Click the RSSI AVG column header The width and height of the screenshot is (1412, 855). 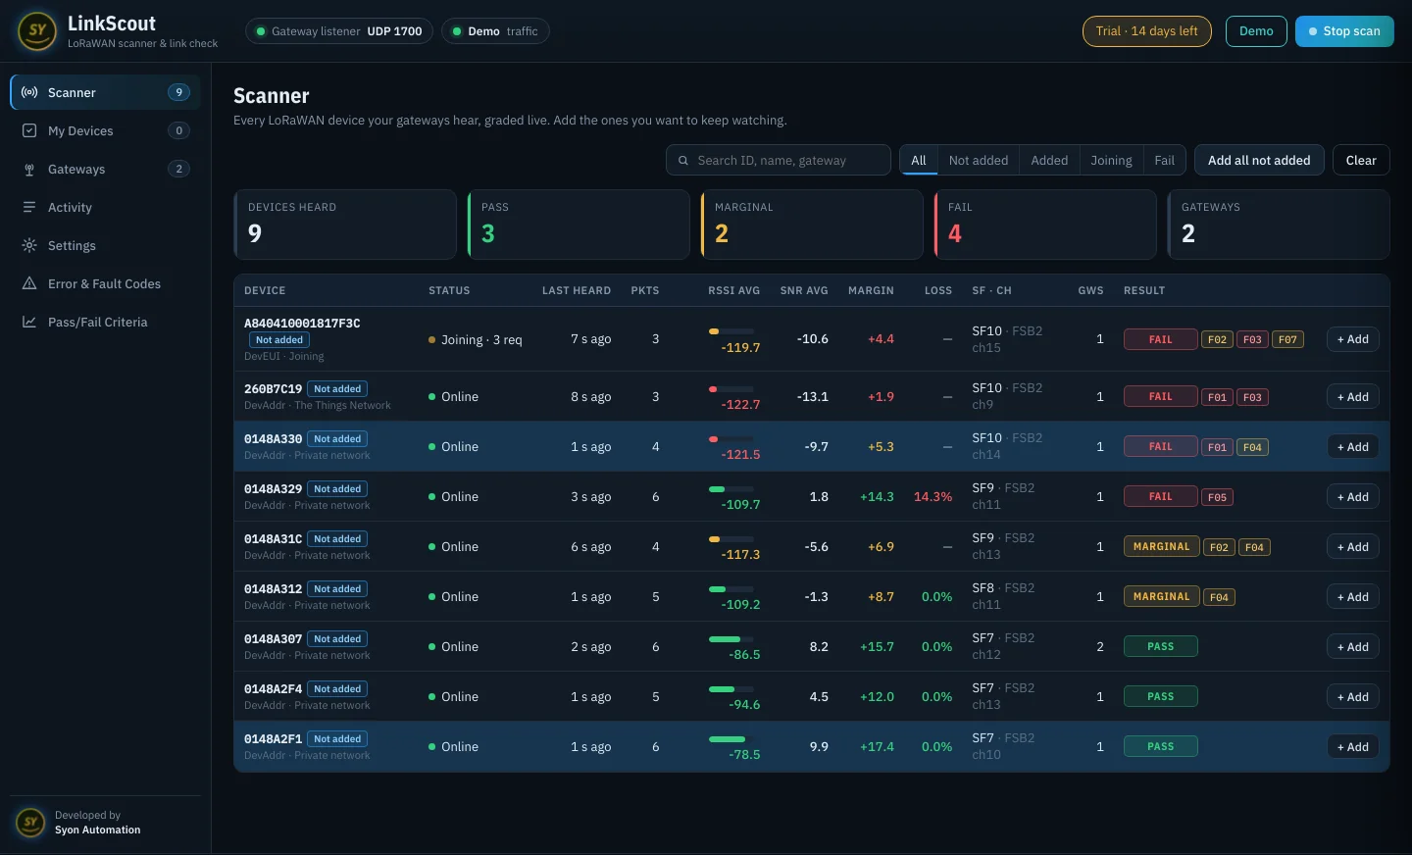tap(733, 290)
